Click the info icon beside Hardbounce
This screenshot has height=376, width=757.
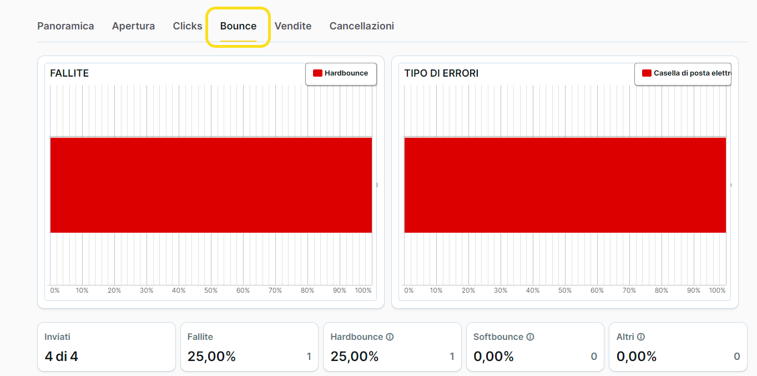(390, 337)
